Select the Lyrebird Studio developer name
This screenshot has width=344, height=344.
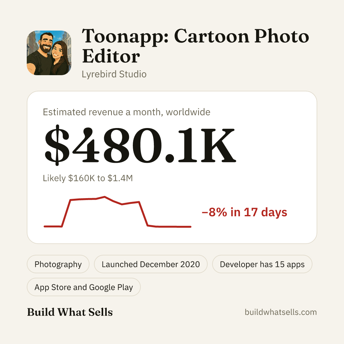pyautogui.click(x=114, y=74)
